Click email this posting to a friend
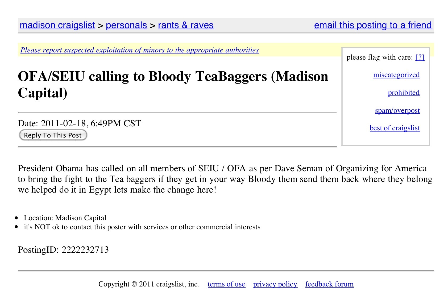The image size is (448, 291). click(373, 25)
